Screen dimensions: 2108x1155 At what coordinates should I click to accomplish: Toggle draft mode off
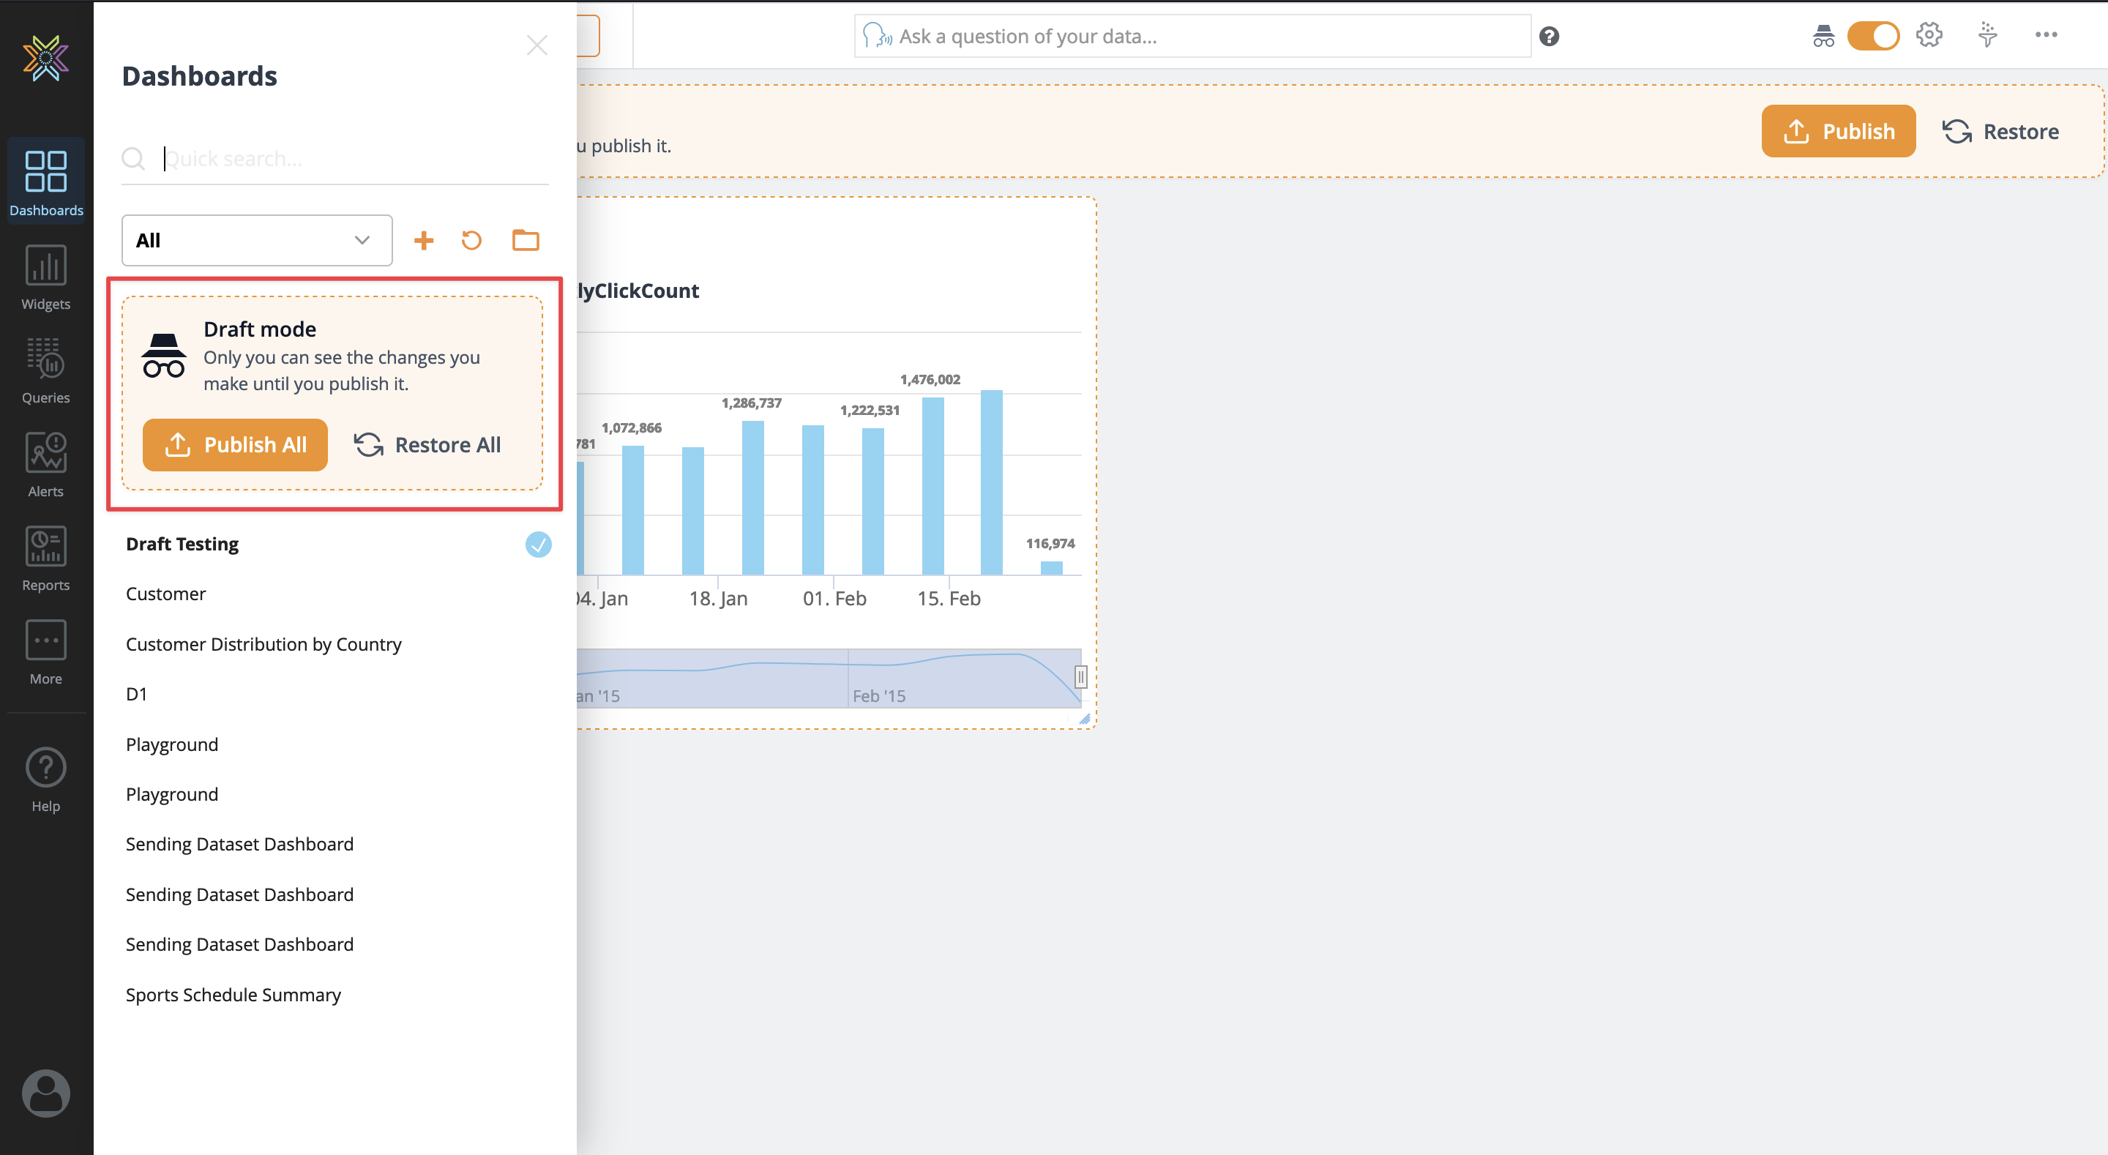point(1874,35)
